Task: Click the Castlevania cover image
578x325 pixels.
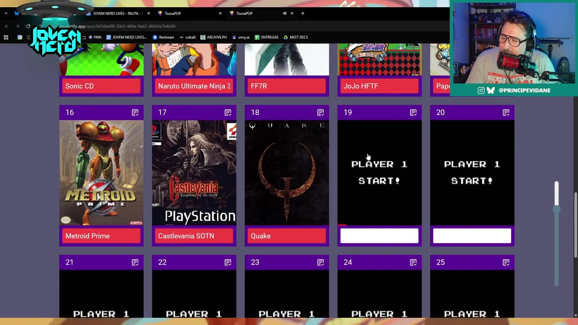Action: (194, 172)
